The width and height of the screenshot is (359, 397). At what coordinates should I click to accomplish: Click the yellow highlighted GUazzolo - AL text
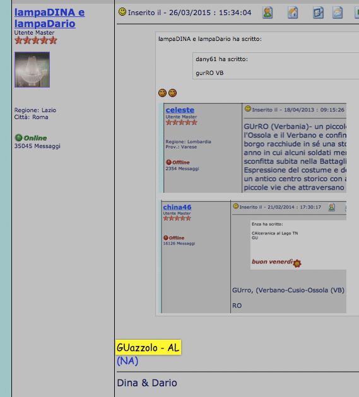148,347
